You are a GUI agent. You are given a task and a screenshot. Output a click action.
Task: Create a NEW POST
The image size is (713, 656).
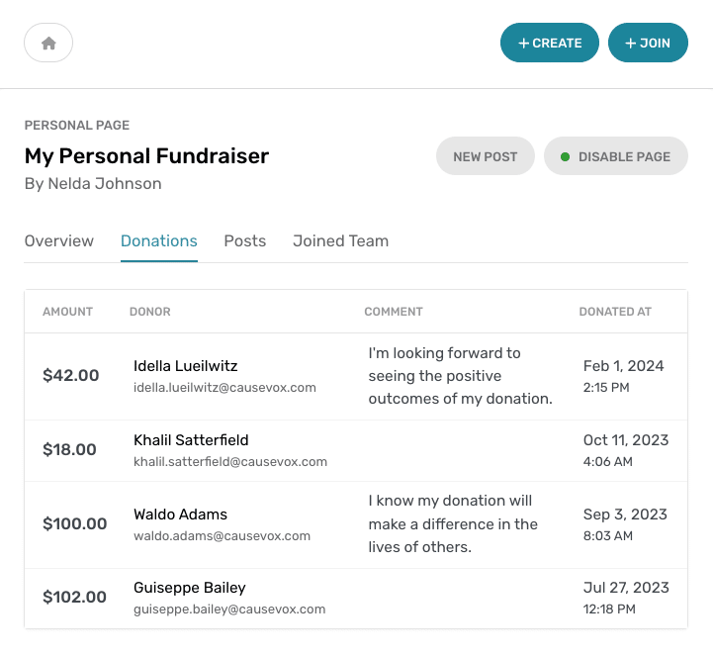tap(485, 156)
